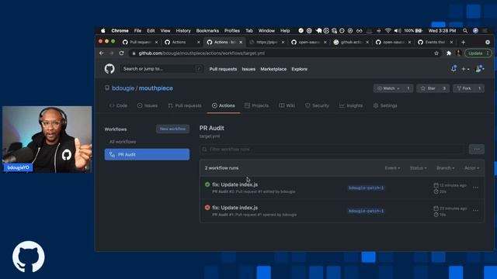This screenshot has width=497, height=279.
Task: Expand the Status filter dropdown
Action: click(418, 168)
